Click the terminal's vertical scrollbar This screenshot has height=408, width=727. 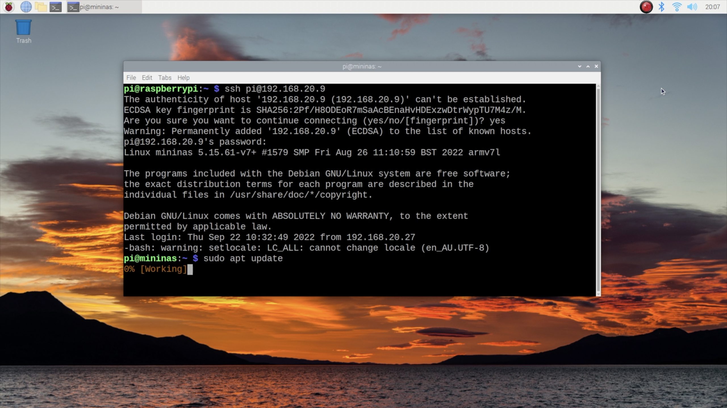pos(598,190)
